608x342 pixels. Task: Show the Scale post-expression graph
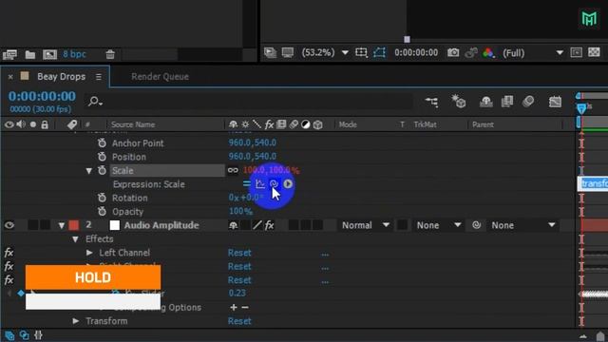click(x=260, y=183)
